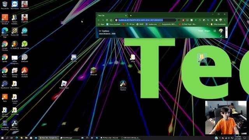Select Remote Desktop shortcut
The height and width of the screenshot is (140, 249).
[x=15, y=72]
